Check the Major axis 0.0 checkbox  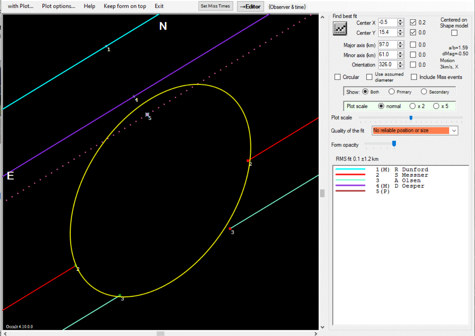tap(413, 45)
